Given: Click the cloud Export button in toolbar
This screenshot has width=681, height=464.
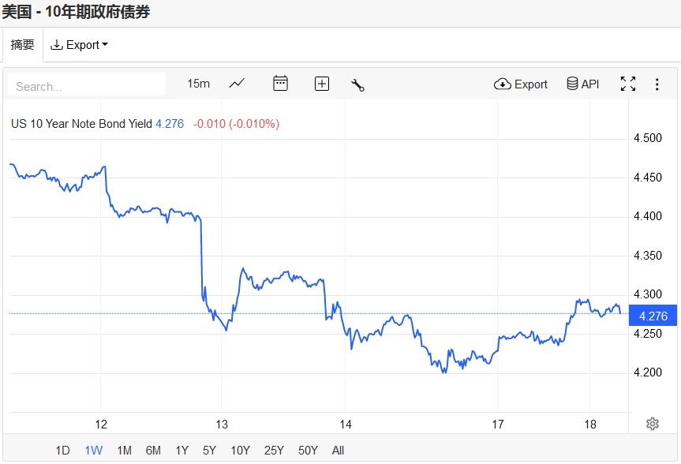Looking at the screenshot, I should [521, 84].
